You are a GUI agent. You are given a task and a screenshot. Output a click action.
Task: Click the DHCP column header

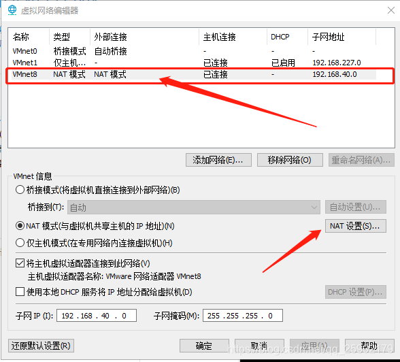pyautogui.click(x=287, y=37)
